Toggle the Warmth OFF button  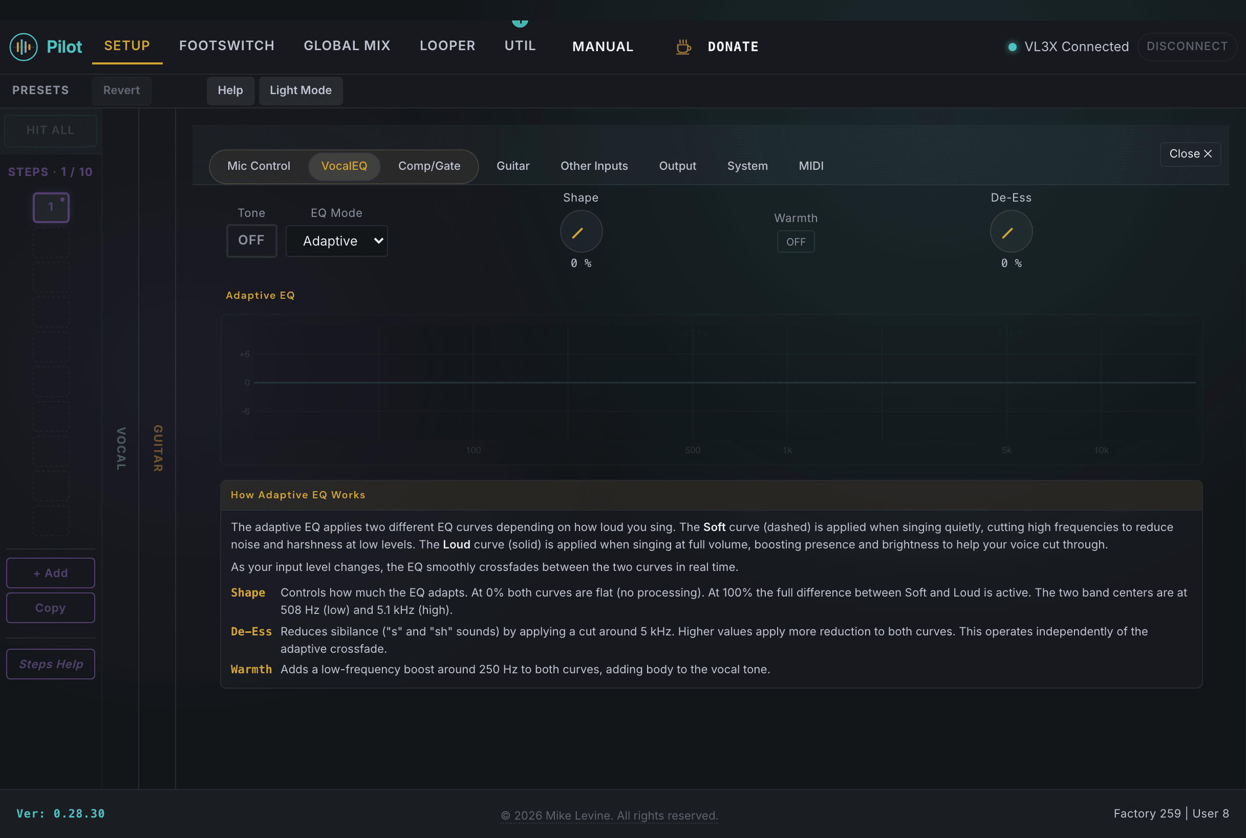(x=795, y=241)
